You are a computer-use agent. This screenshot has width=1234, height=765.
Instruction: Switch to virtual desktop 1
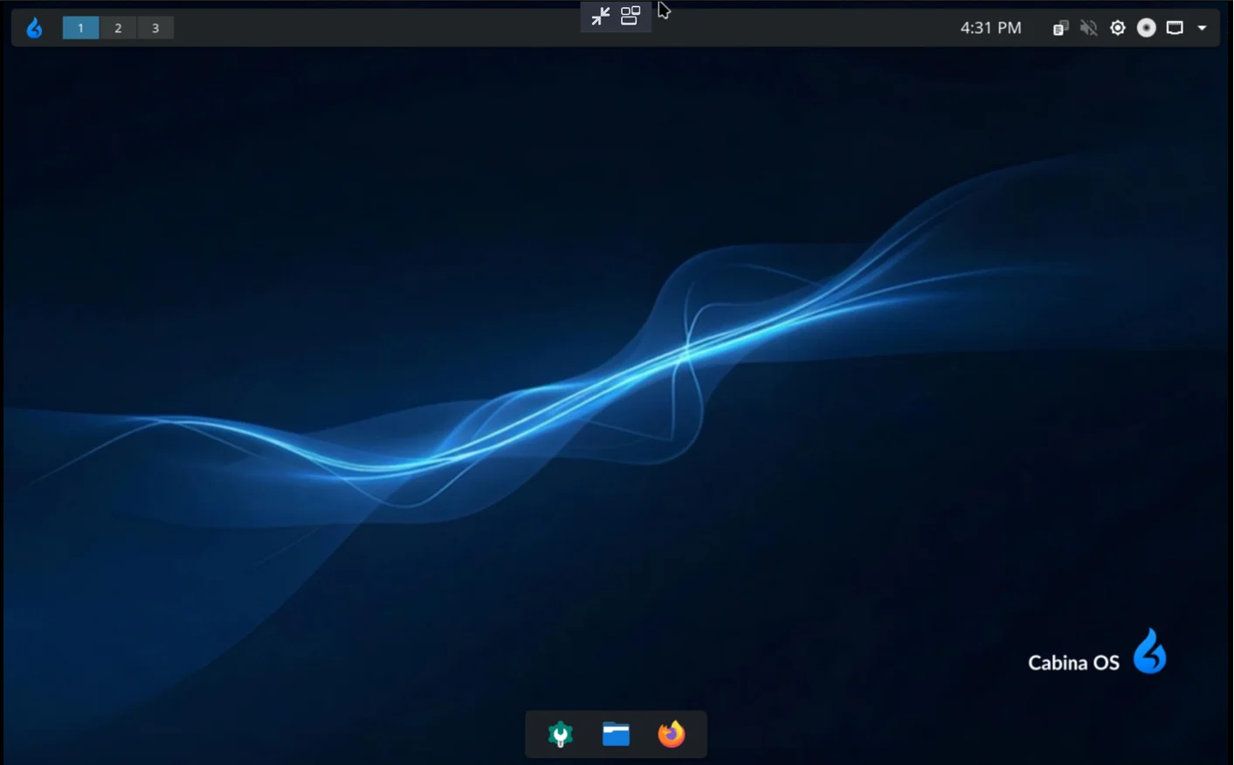[80, 28]
